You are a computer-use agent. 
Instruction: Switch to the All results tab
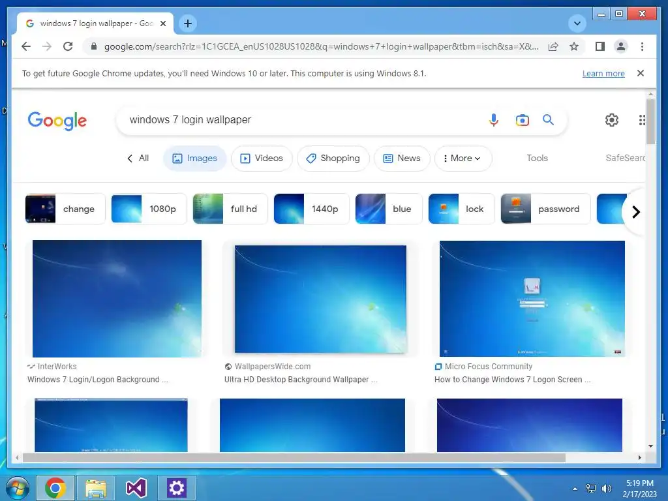pyautogui.click(x=138, y=158)
